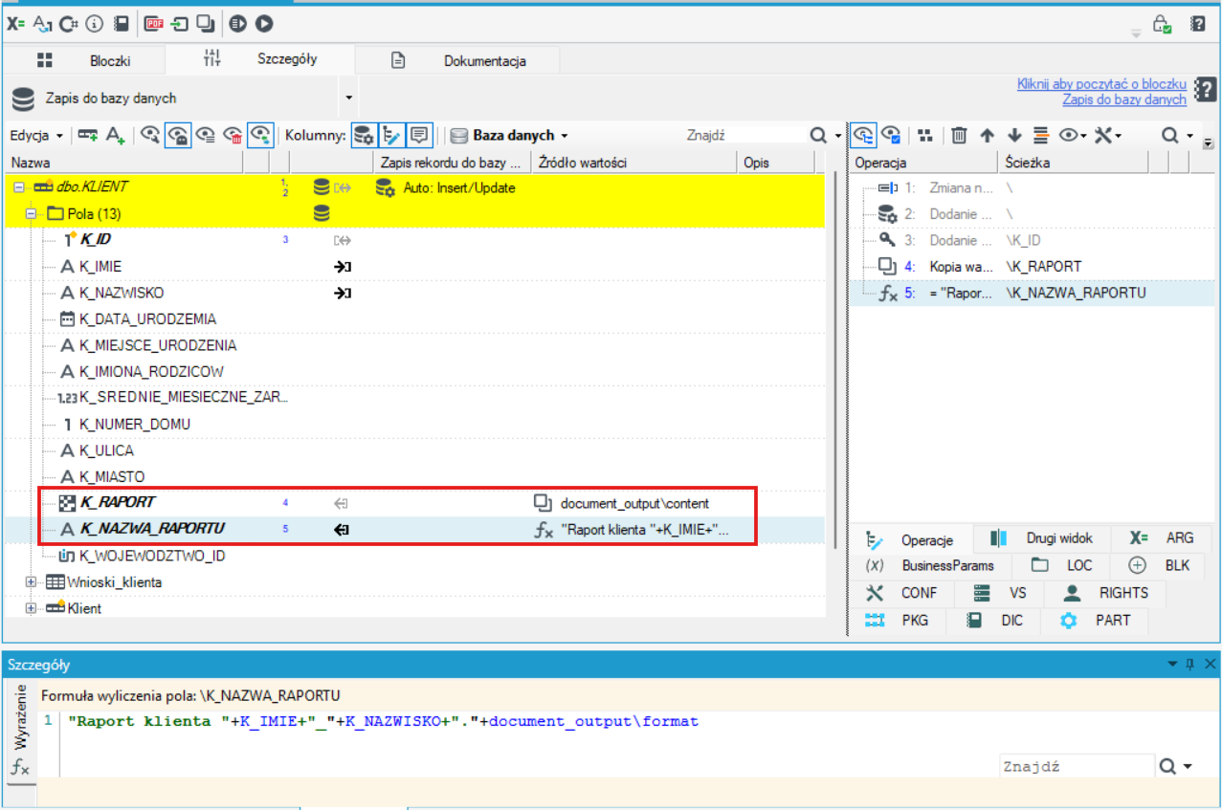Collapse the Pola (13) folder
Viewport: 1222px width, 810px height.
point(32,213)
